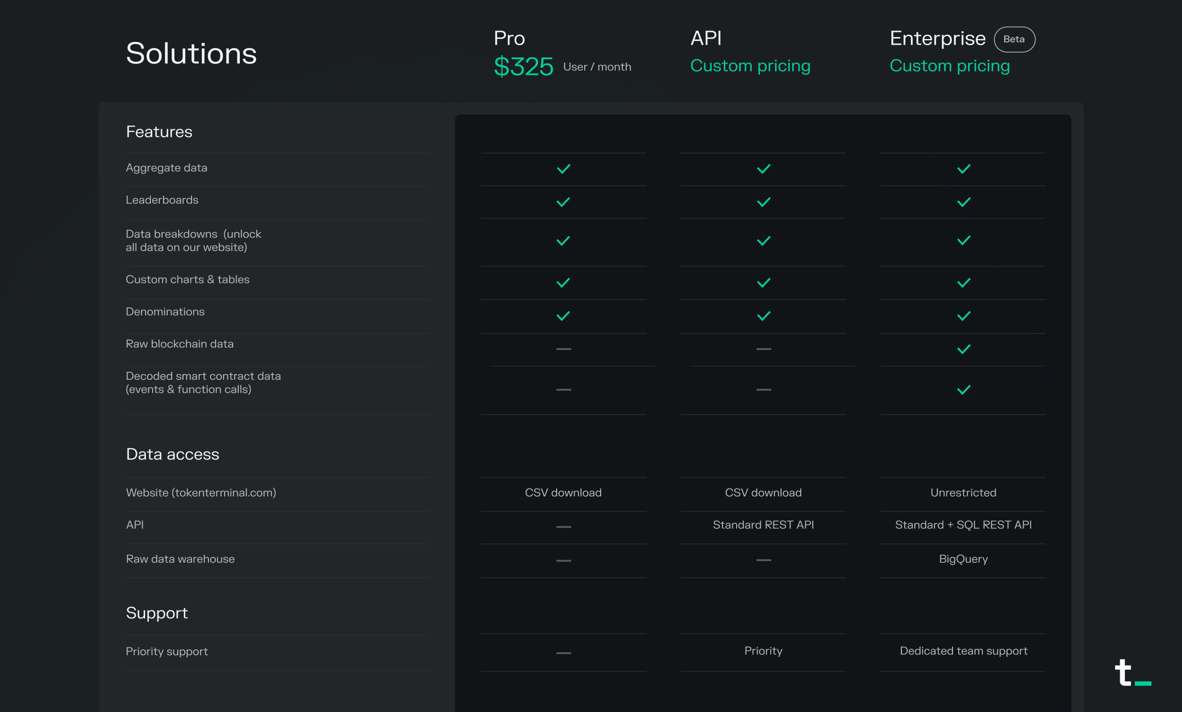Click API column dash for Raw data warehouse
1182x712 pixels.
click(x=763, y=560)
